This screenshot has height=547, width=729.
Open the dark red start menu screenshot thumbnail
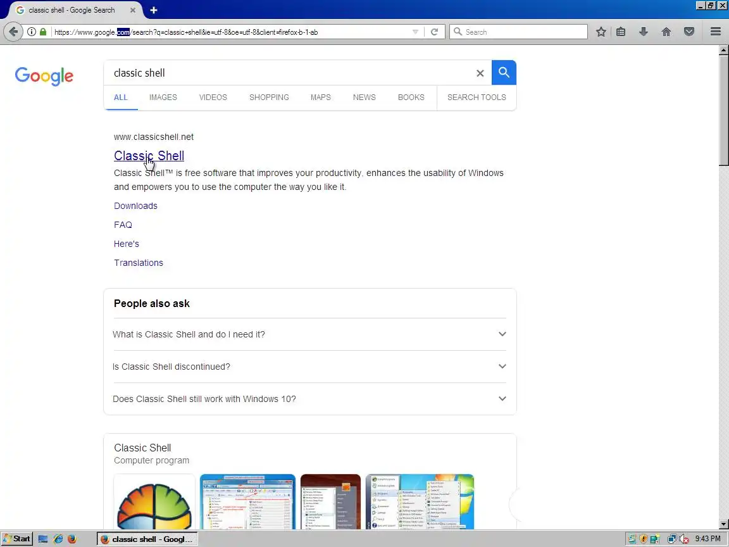pyautogui.click(x=330, y=502)
